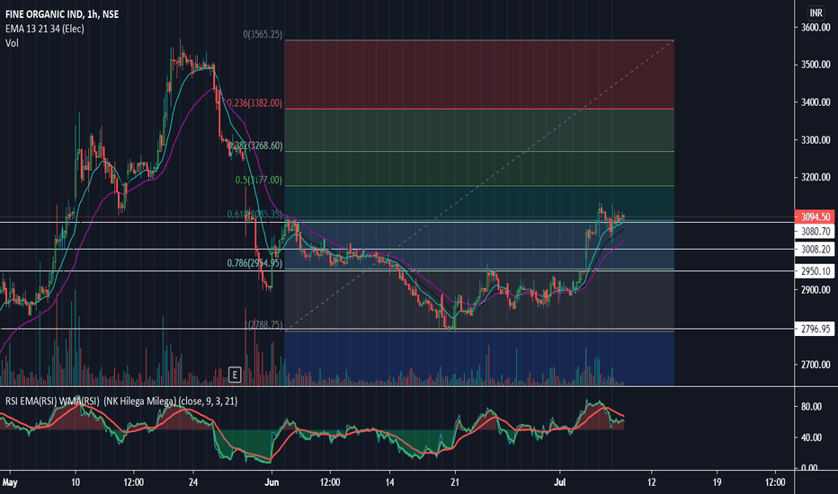The width and height of the screenshot is (838, 494).
Task: Click the 2900.00 price axis label
Action: [x=816, y=290]
